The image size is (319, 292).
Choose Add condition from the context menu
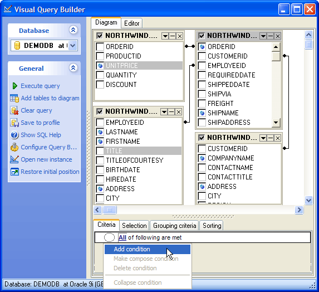point(148,249)
